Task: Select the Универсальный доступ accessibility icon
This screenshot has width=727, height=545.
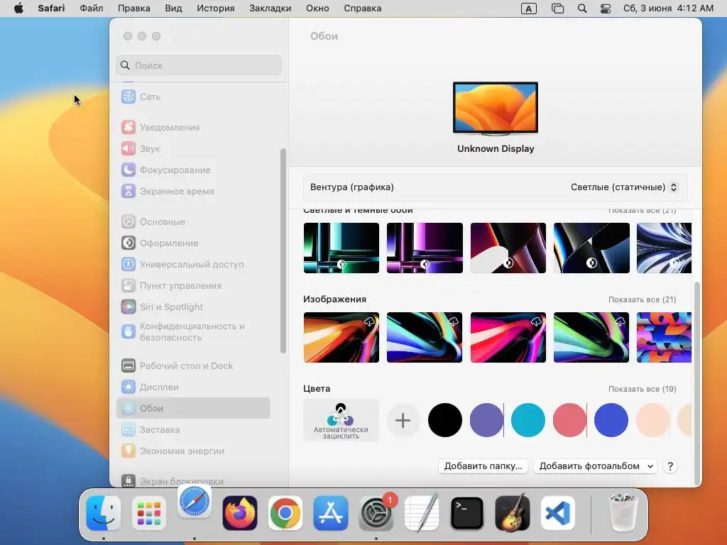Action: pos(129,264)
